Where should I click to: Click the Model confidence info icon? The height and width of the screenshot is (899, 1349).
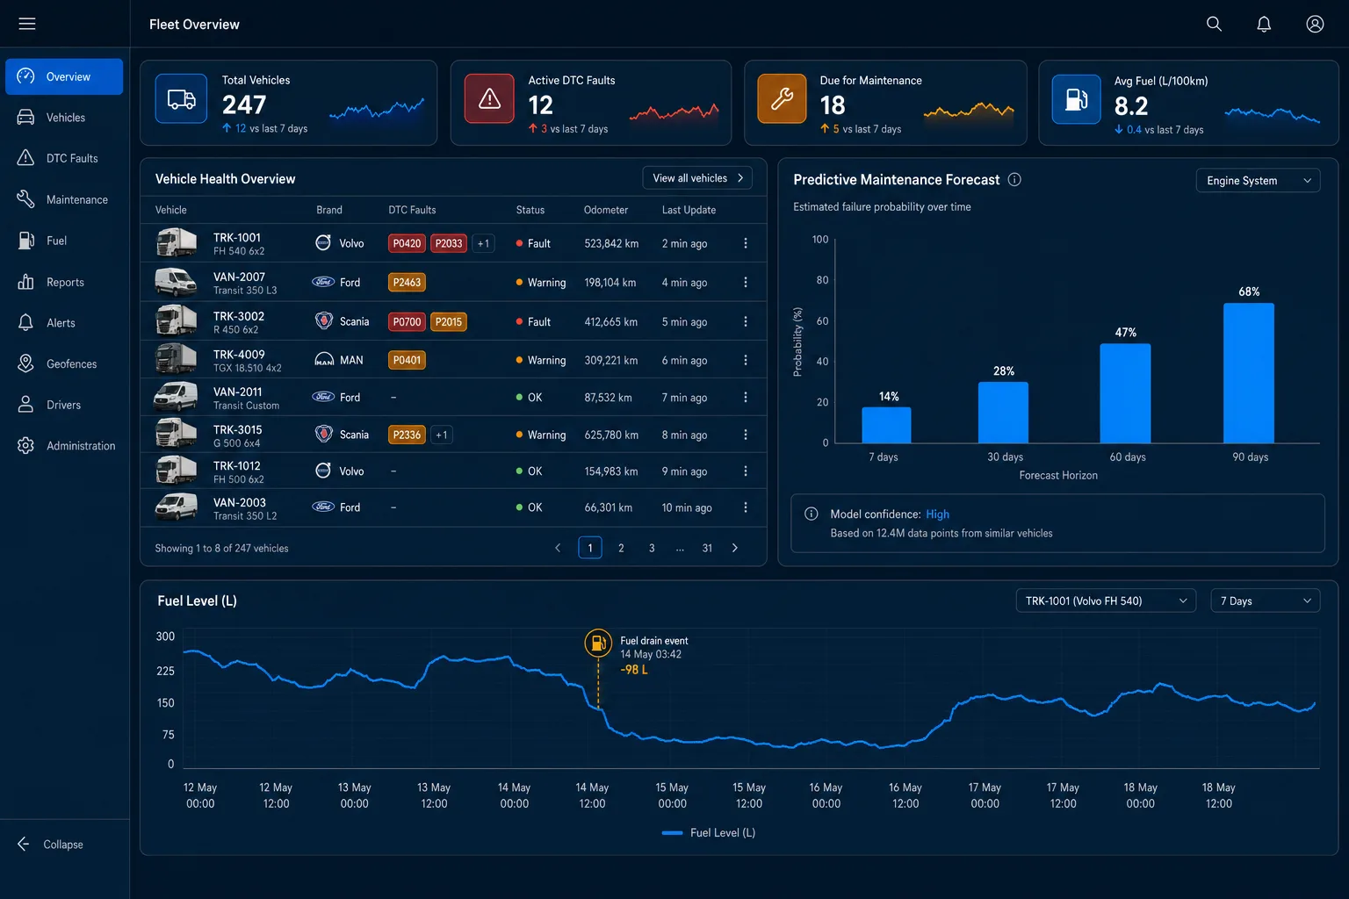[812, 514]
